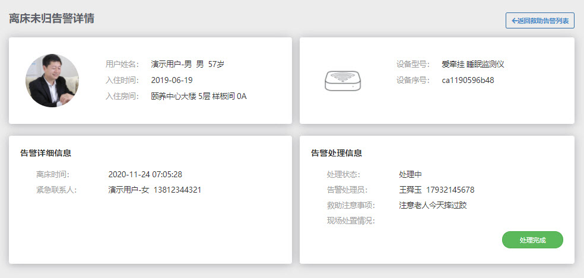Click the sleep monitor device icon
This screenshot has height=278, width=584.
tap(342, 81)
